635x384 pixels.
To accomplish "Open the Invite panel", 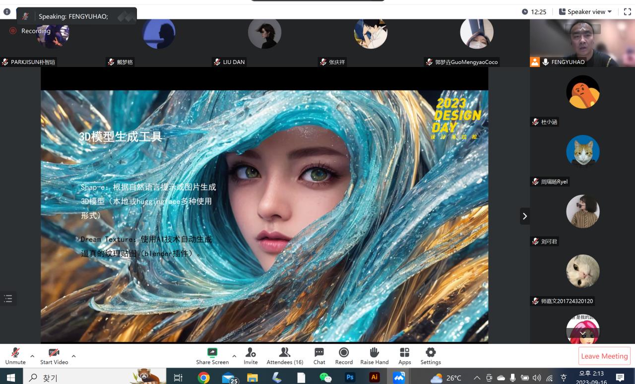I will click(x=251, y=356).
